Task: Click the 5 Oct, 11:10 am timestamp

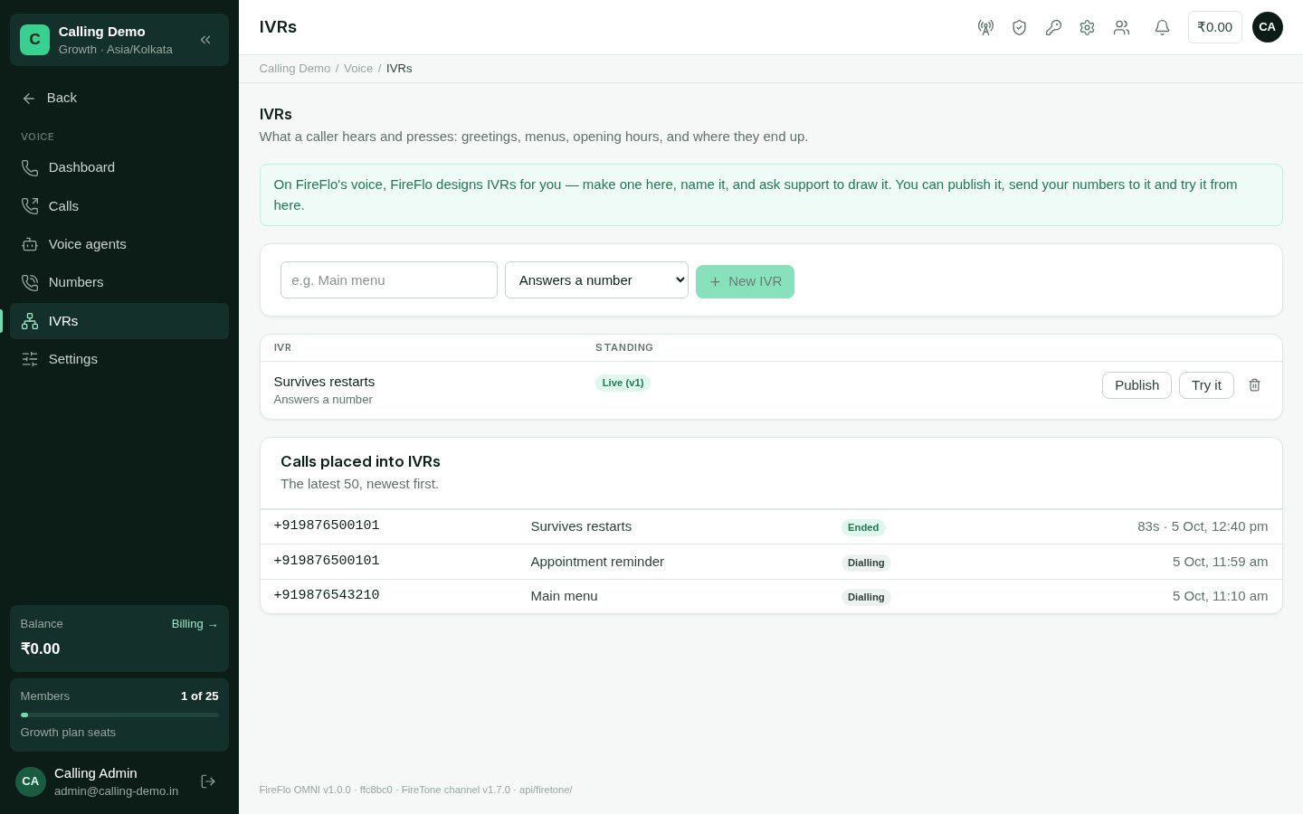Action: point(1220,596)
